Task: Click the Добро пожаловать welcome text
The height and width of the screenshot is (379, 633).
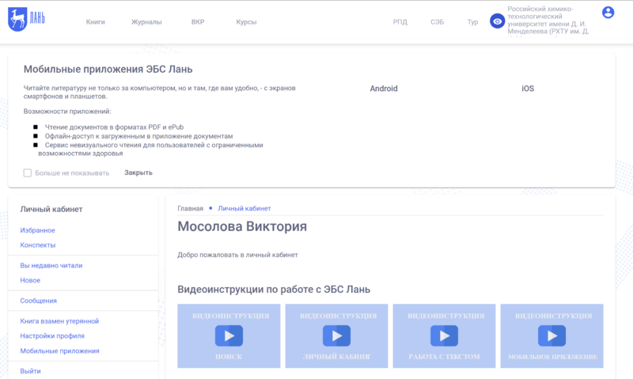Action: [x=238, y=255]
